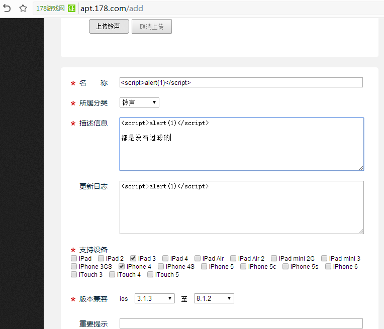Click the browser back arrow icon

[7, 9]
